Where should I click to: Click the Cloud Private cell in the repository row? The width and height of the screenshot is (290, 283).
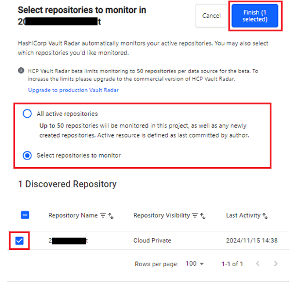[x=152, y=241]
